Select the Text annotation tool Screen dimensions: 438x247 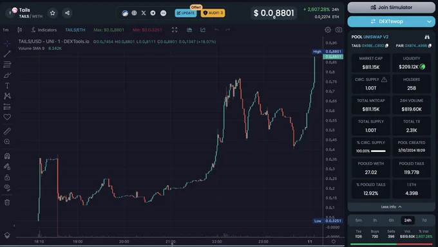point(7,86)
